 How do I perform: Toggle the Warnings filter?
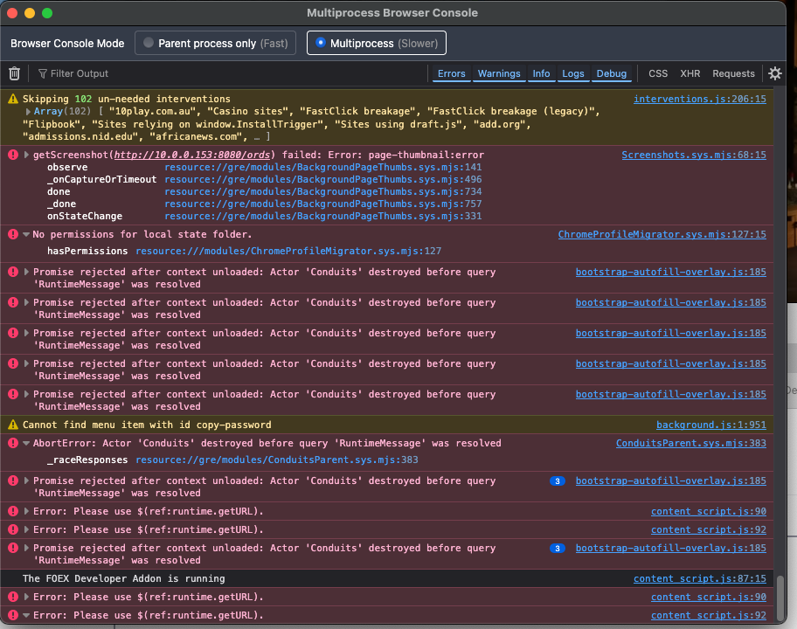click(x=499, y=73)
